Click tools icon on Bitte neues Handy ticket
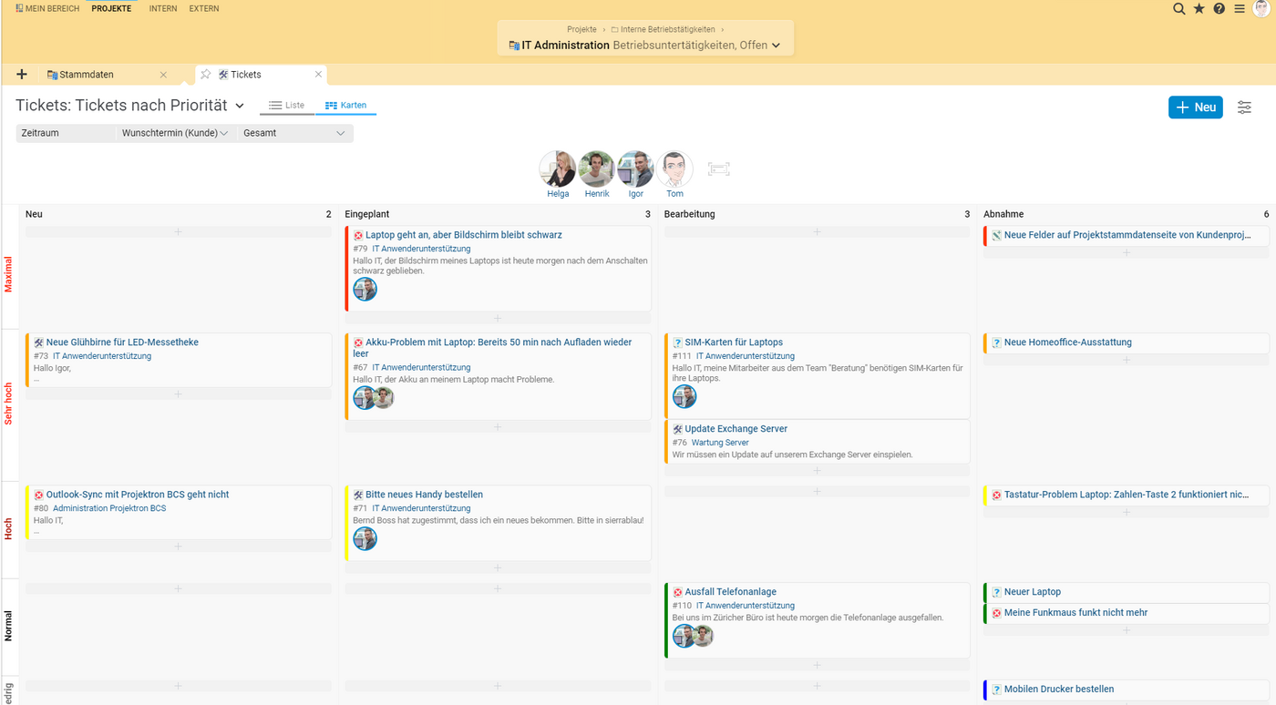1276x705 pixels. (x=358, y=495)
